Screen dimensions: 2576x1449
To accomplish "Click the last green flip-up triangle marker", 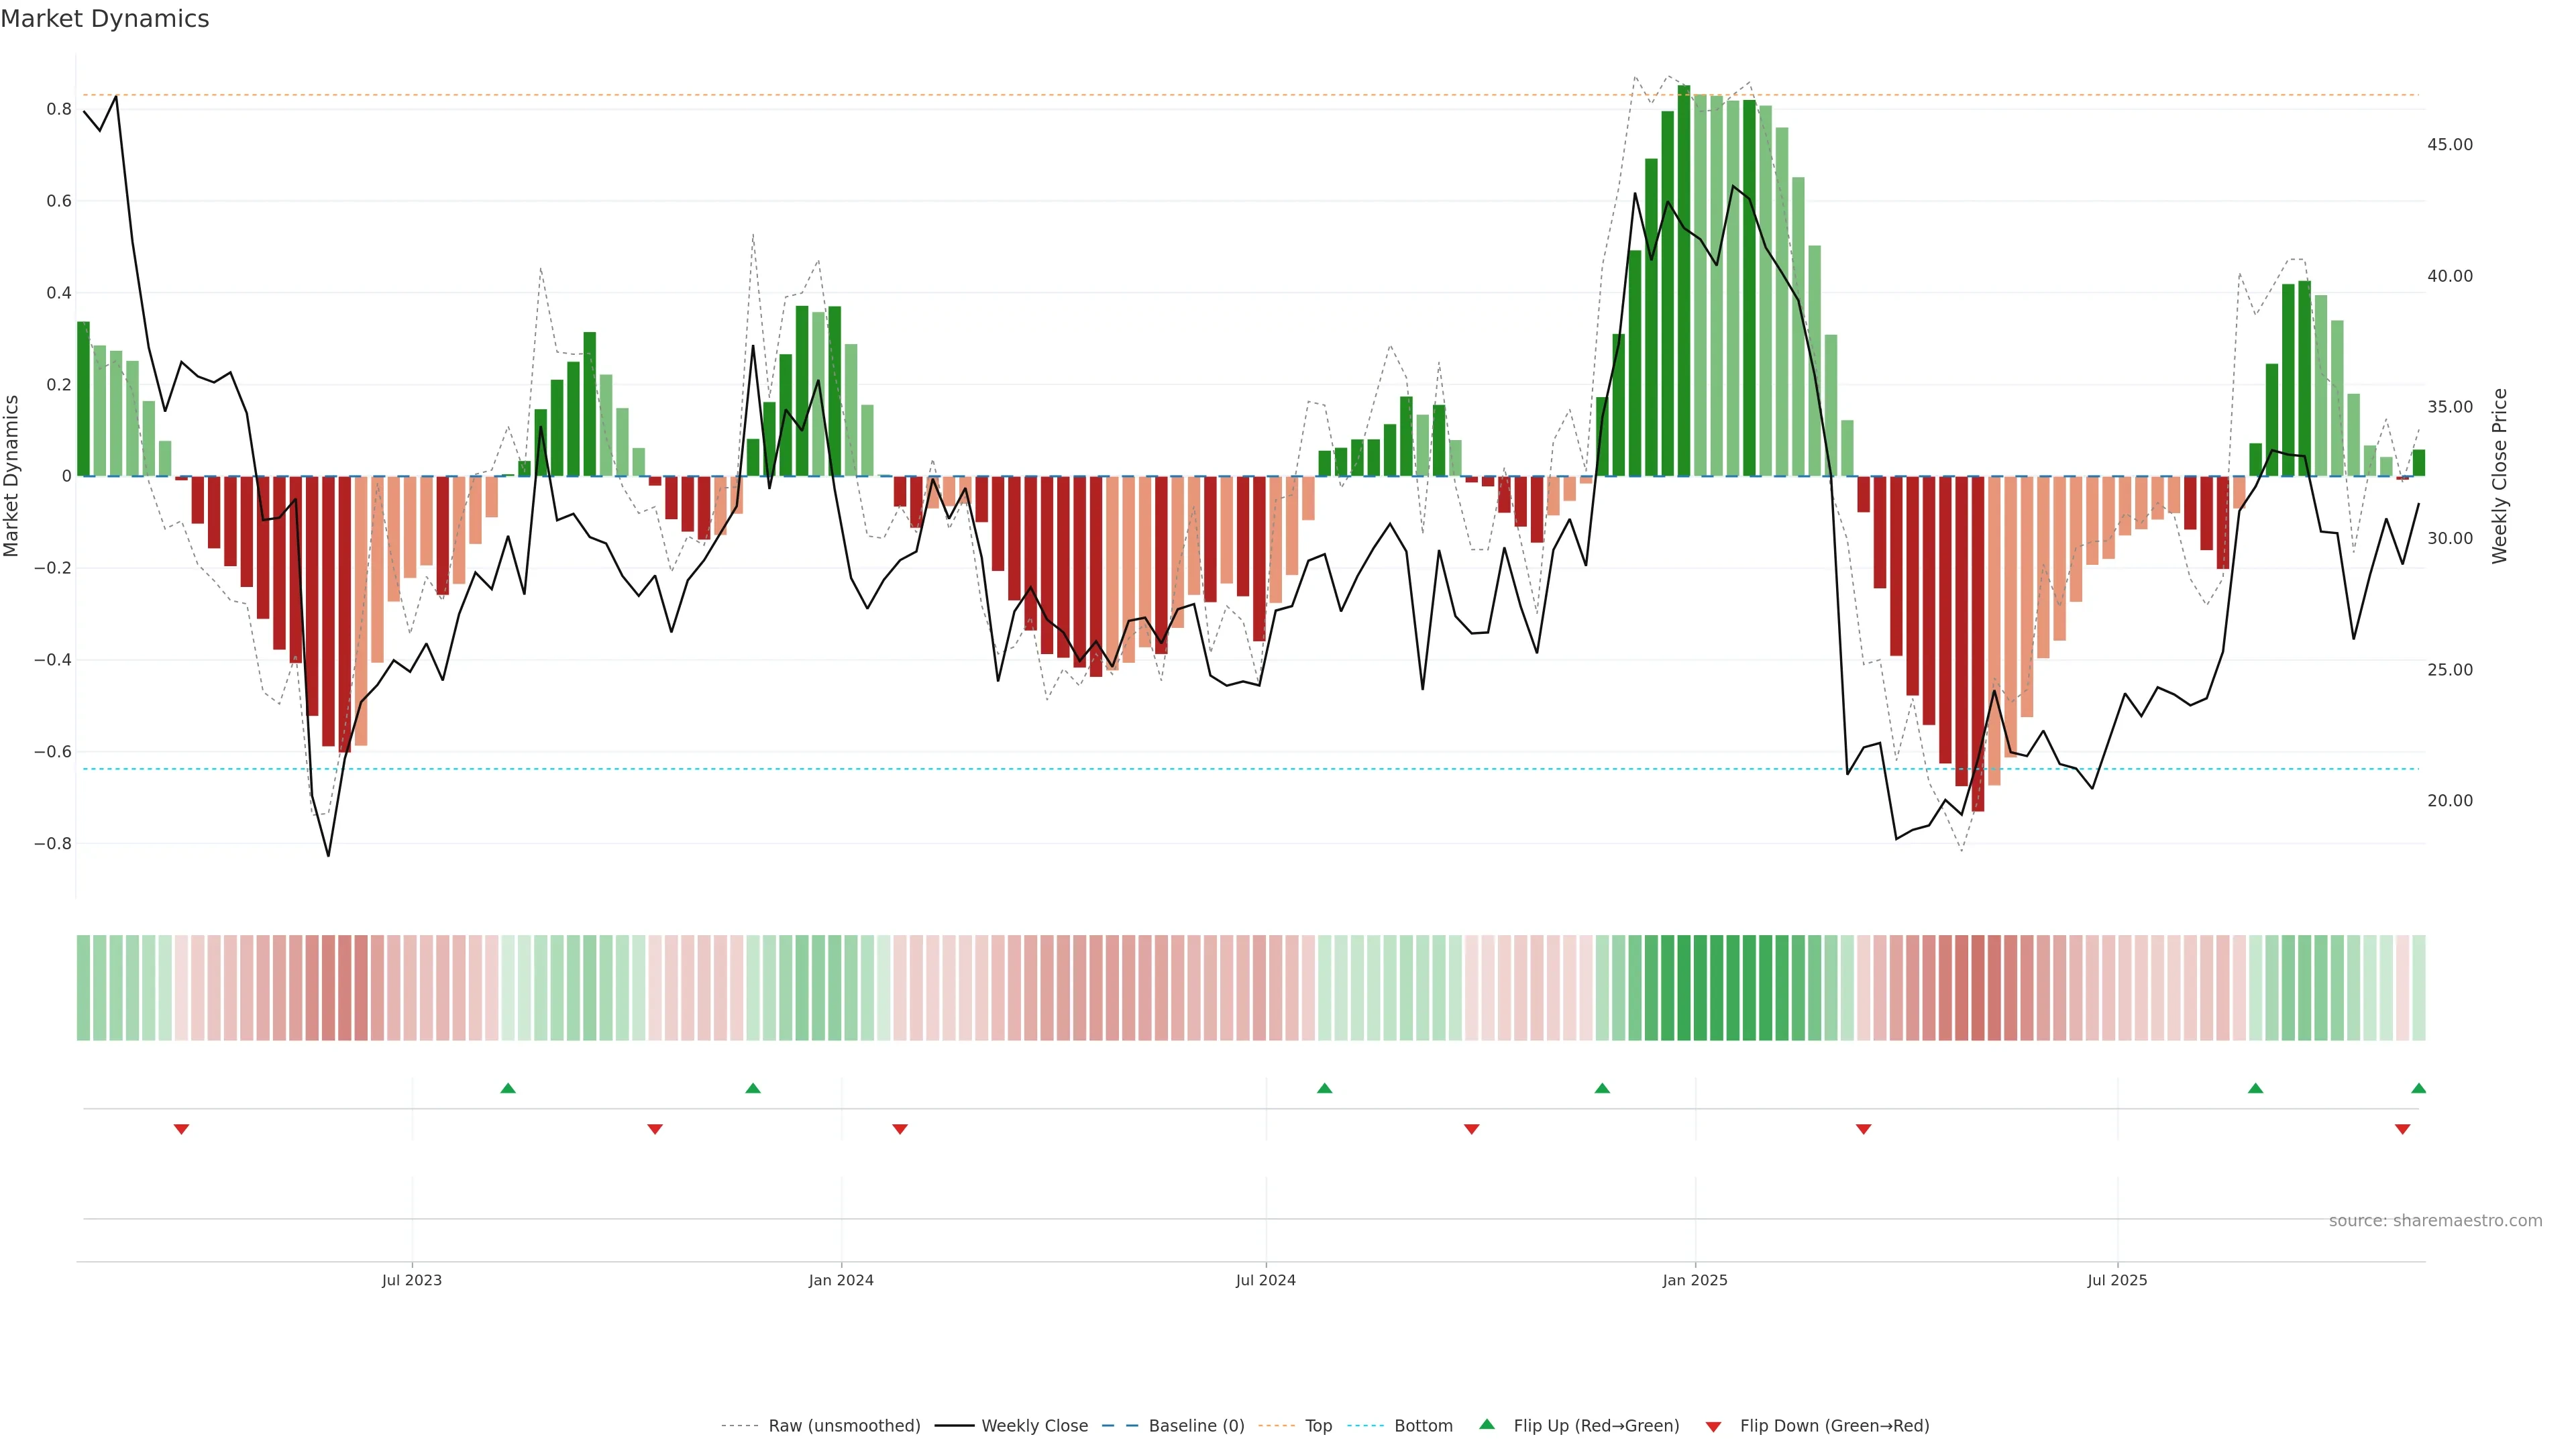I will (2418, 1088).
